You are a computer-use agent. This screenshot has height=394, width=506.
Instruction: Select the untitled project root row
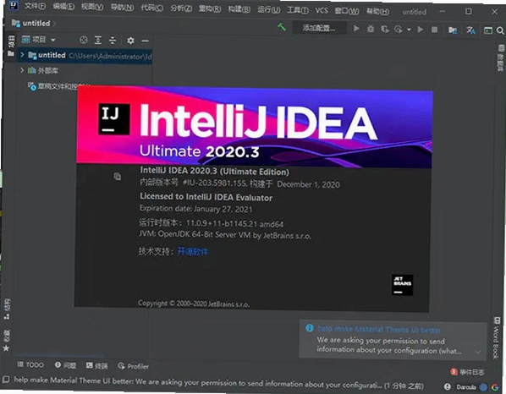point(85,56)
